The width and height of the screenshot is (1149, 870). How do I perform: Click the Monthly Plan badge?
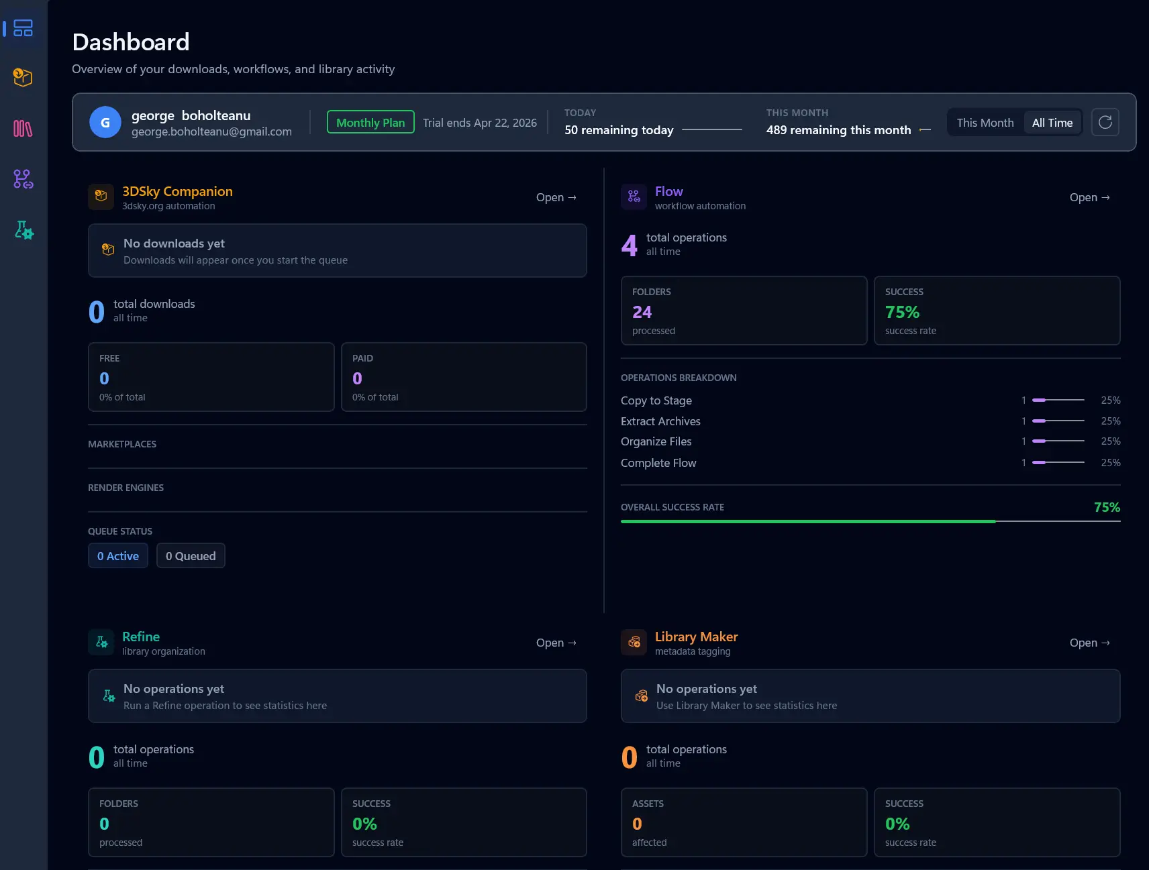pos(370,122)
